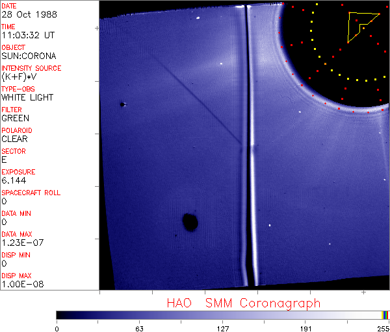The image size is (390, 332).
Task: Click the POLAROID label
Action: click(x=17, y=130)
